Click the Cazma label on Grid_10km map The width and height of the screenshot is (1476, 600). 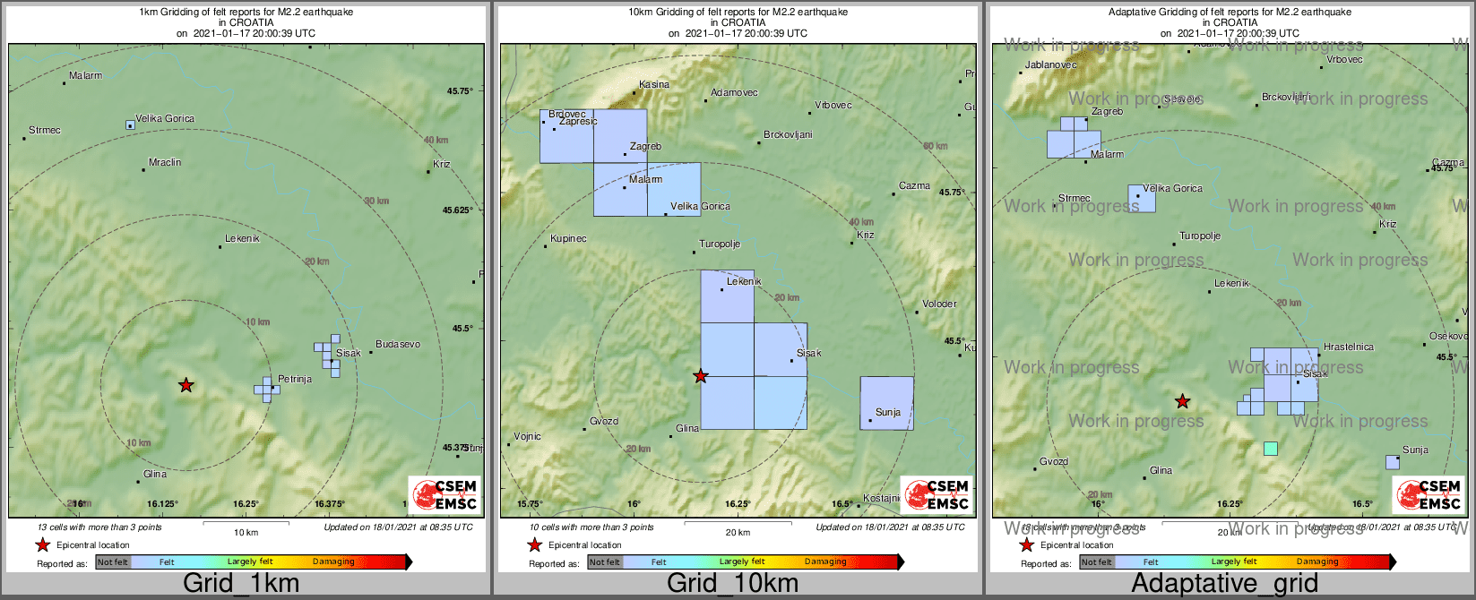(914, 185)
